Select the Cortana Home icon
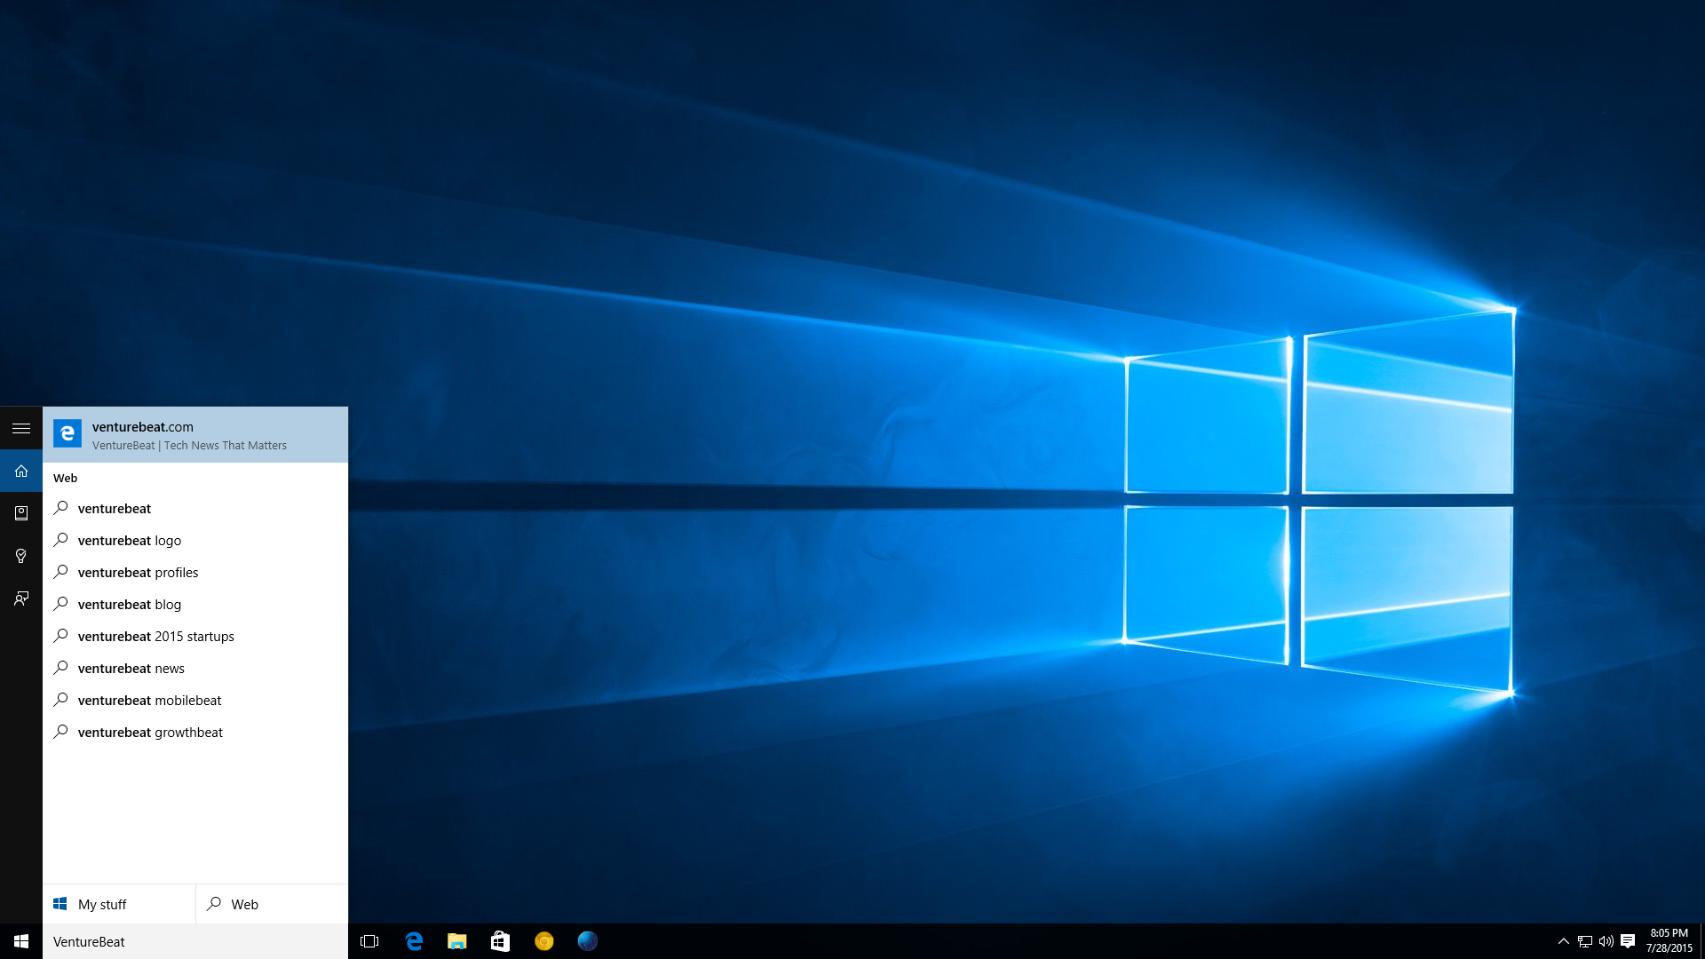1705x959 pixels. pos(21,471)
